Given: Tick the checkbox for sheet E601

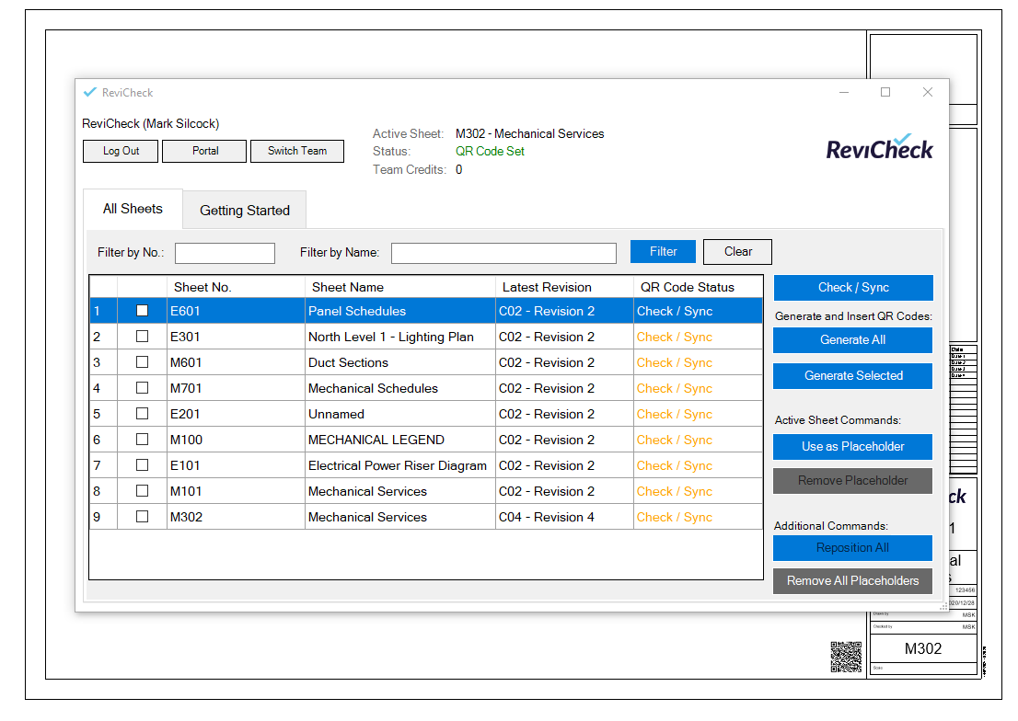Looking at the screenshot, I should click(142, 311).
